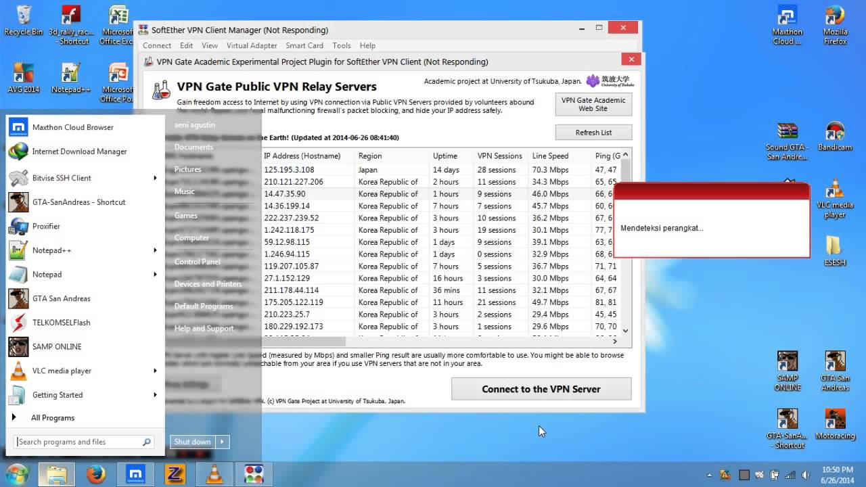Open Internet Download Manager in Start menu
This screenshot has width=866, height=487.
click(84, 152)
